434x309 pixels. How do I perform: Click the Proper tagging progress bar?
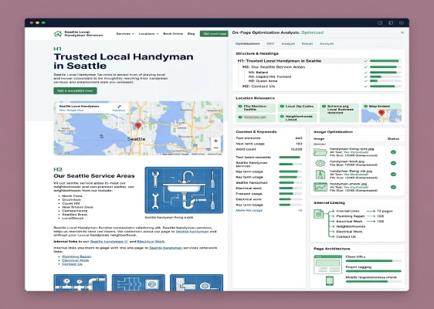point(374,271)
